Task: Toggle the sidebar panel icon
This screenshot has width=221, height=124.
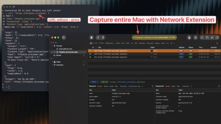Action: 64,38
